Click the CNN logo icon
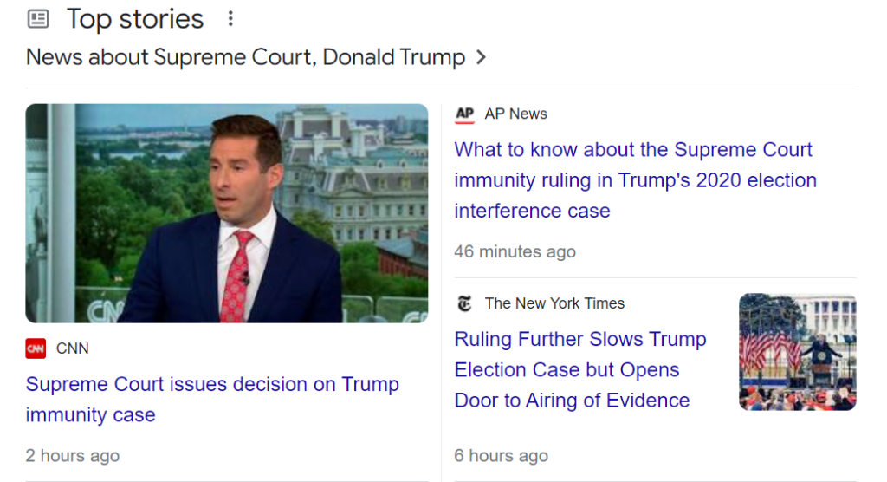 [36, 348]
